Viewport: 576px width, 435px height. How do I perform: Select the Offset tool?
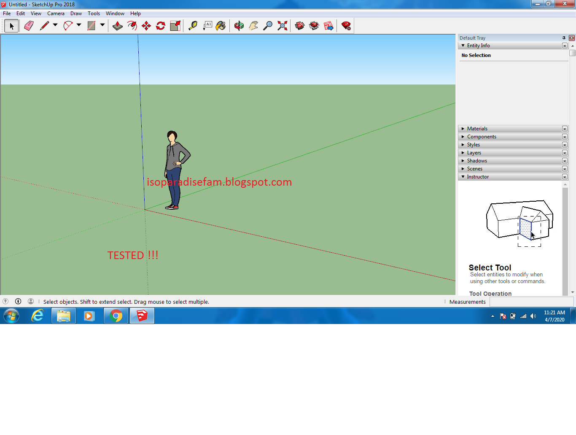132,26
